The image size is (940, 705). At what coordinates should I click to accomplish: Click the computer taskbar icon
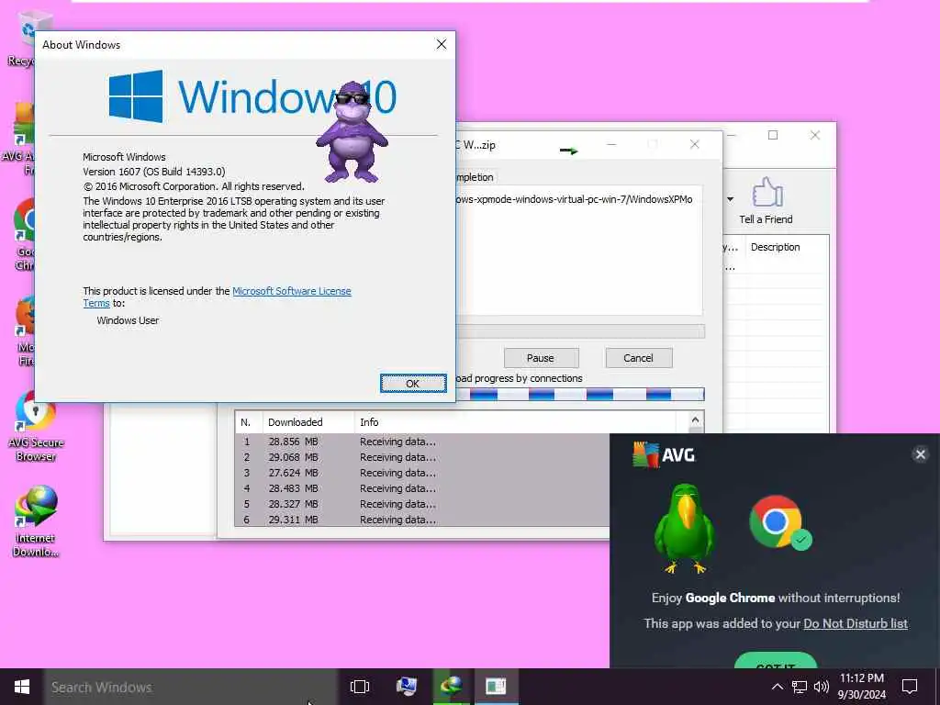pos(407,687)
